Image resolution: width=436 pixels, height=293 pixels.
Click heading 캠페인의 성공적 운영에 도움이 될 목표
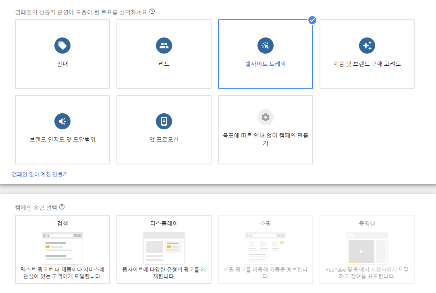point(81,12)
